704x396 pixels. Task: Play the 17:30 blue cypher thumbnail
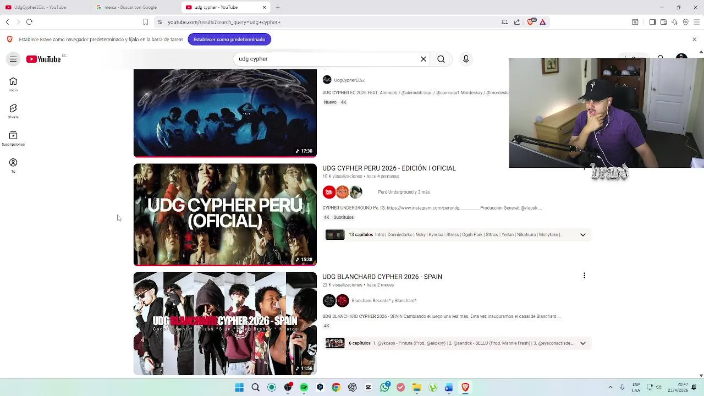point(225,113)
